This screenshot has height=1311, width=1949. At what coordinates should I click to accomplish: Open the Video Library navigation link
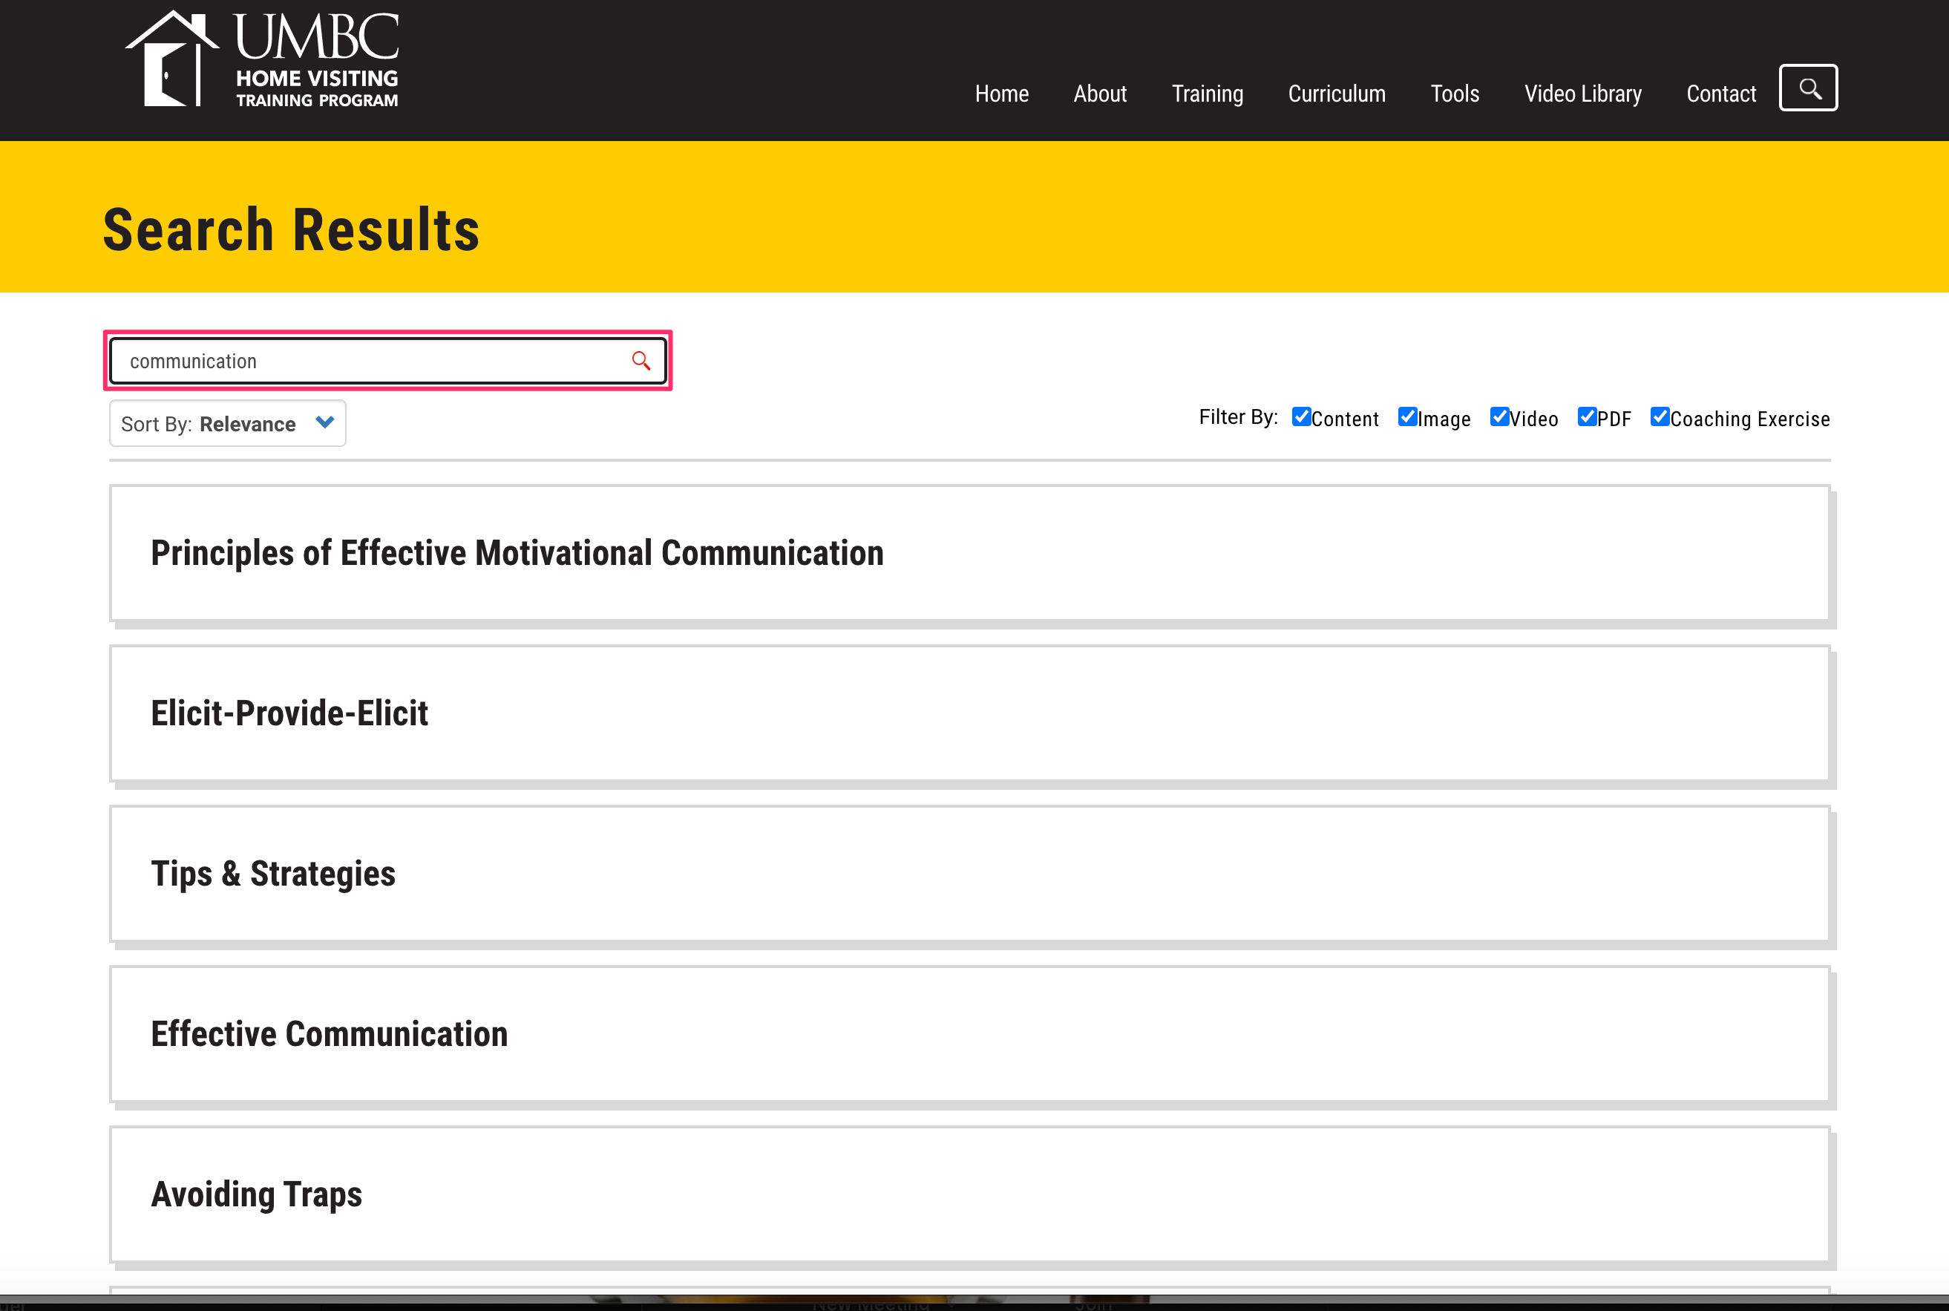[1582, 94]
